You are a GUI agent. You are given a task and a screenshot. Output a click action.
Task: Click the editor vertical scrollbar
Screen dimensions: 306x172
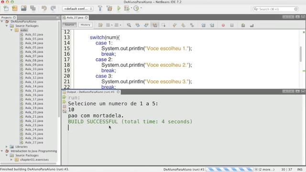click(x=301, y=54)
